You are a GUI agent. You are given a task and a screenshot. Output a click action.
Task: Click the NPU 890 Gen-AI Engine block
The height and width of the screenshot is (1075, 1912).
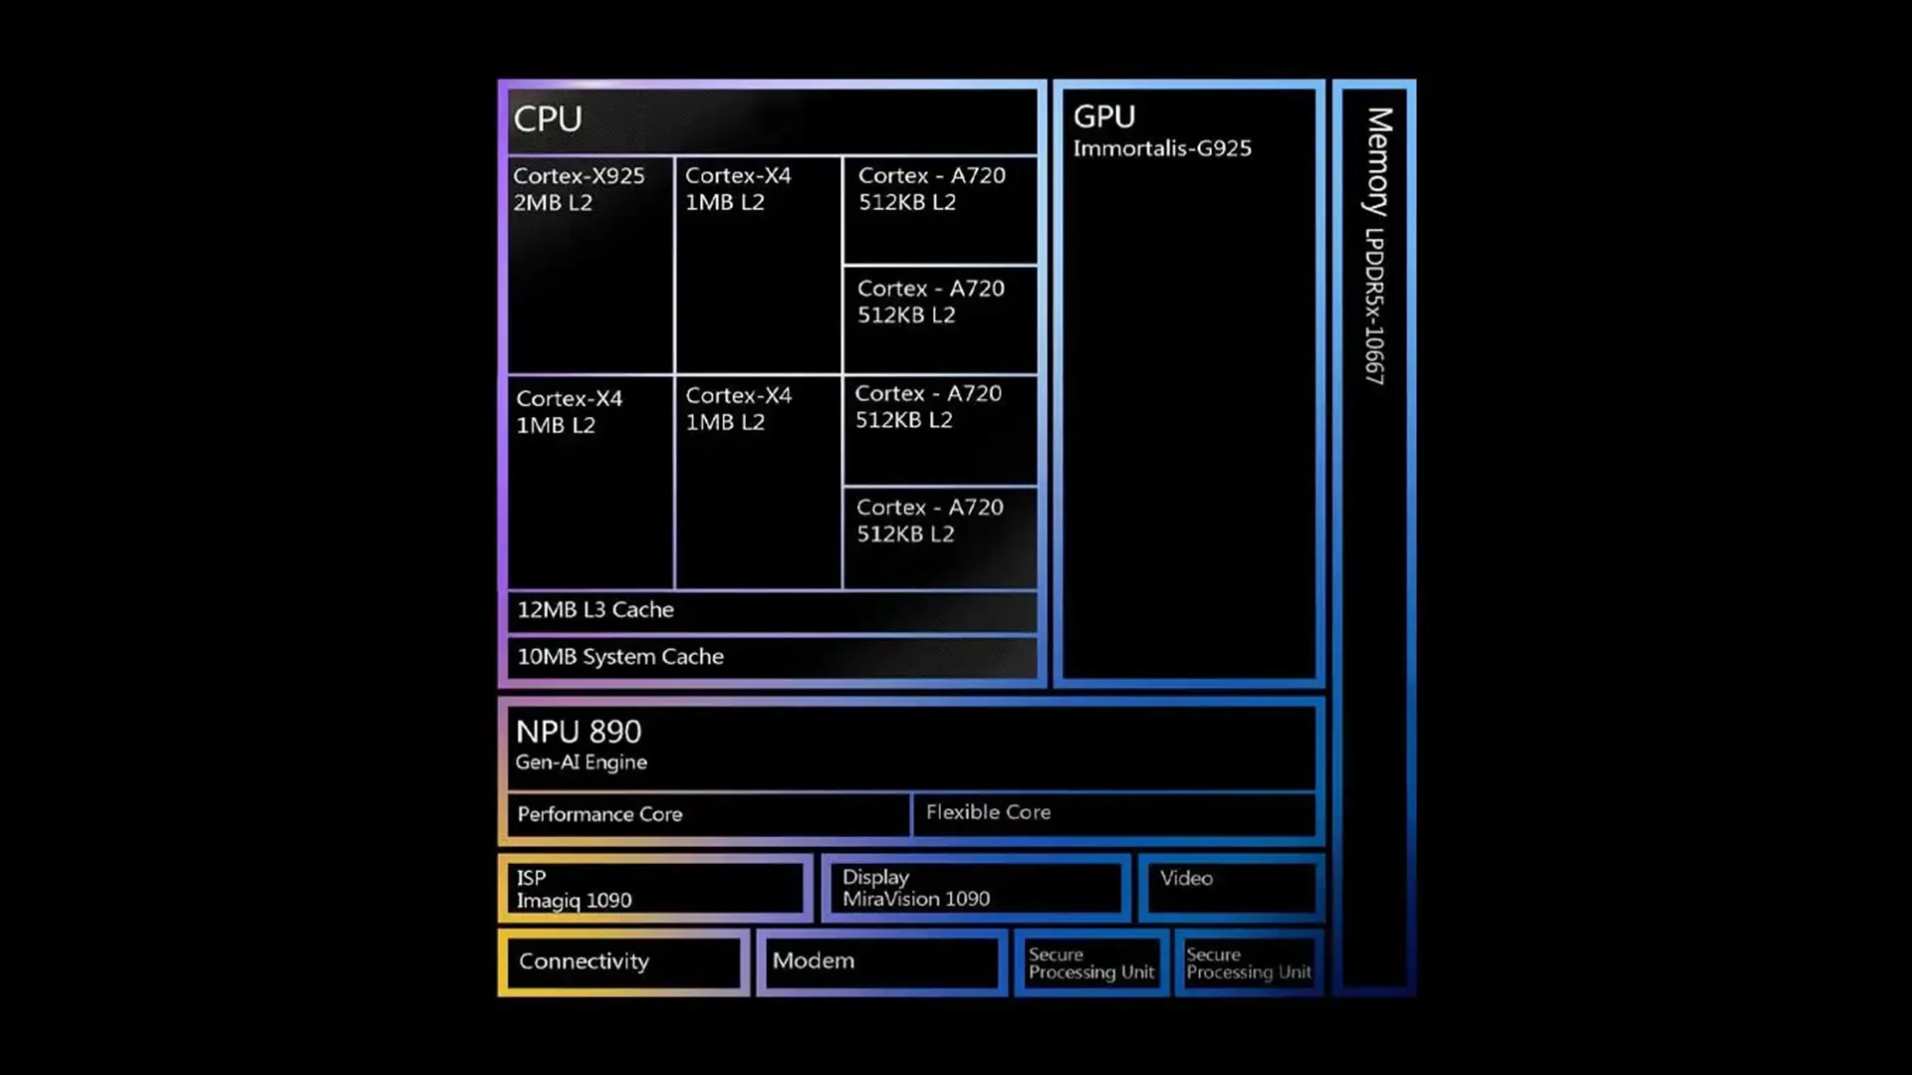(x=910, y=745)
